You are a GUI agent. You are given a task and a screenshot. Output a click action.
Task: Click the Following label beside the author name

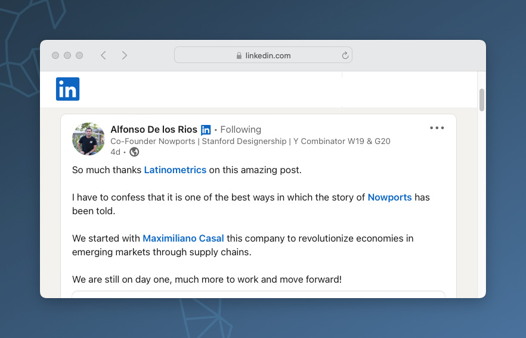240,130
